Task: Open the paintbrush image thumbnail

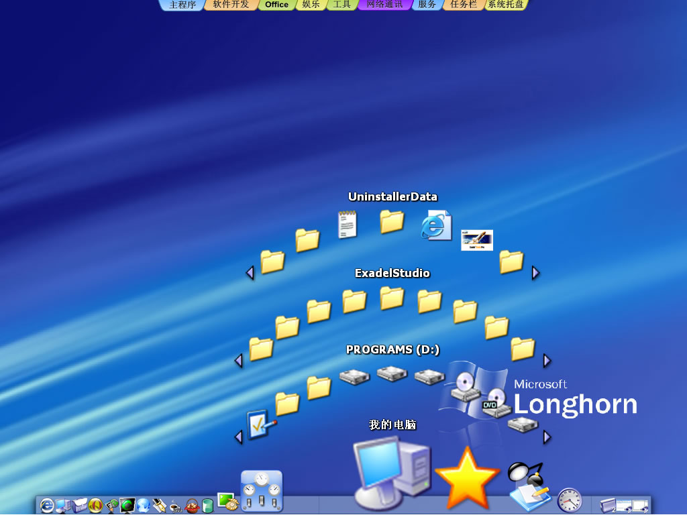Action: click(477, 240)
